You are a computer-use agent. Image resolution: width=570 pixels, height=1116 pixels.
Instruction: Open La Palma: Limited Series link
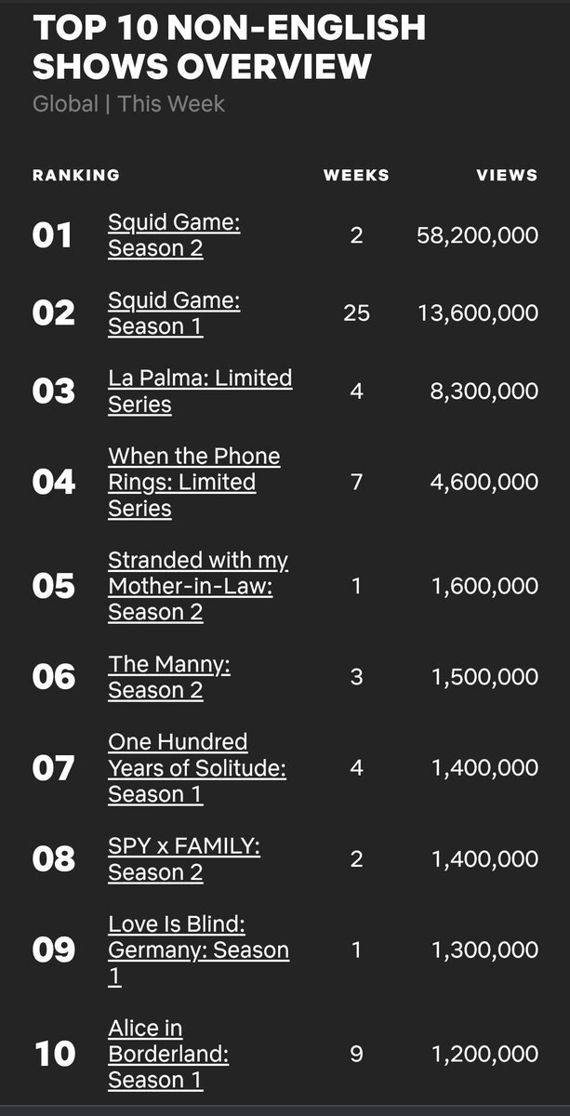[200, 392]
